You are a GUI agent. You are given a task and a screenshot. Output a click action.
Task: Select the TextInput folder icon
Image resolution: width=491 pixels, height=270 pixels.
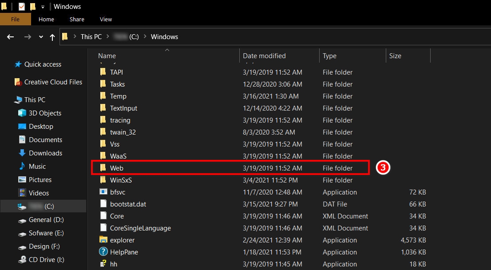[103, 108]
